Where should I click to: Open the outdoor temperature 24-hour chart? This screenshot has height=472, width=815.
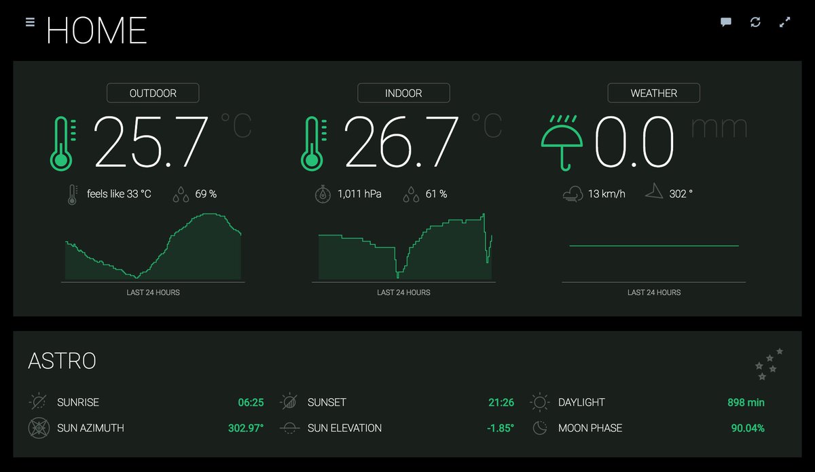pyautogui.click(x=153, y=247)
